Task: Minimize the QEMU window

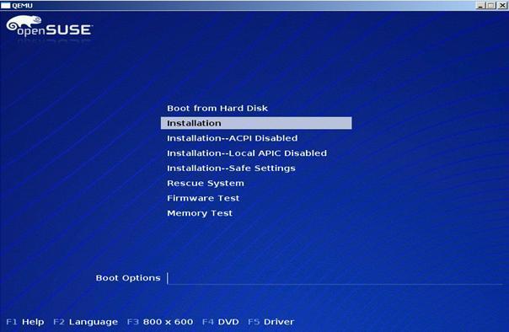Action: point(481,6)
